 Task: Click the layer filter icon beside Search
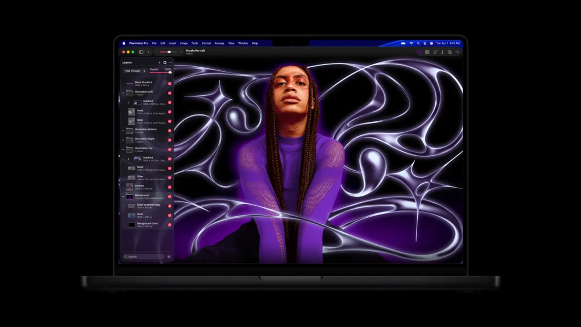(x=169, y=257)
